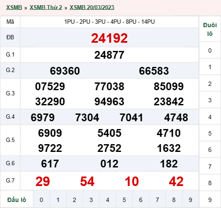Click the G.7 prize number 54

pos(87,181)
